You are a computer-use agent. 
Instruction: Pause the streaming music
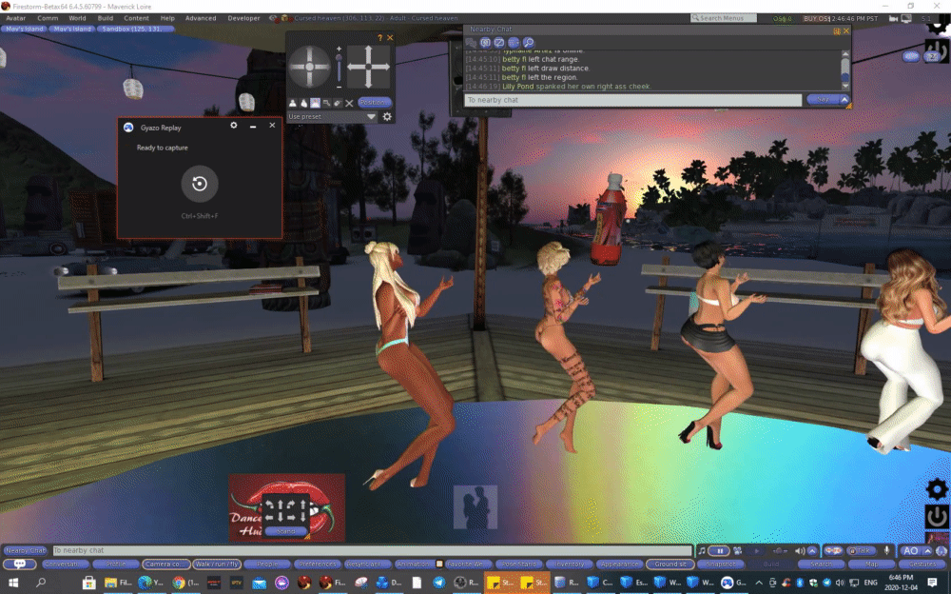tap(719, 551)
